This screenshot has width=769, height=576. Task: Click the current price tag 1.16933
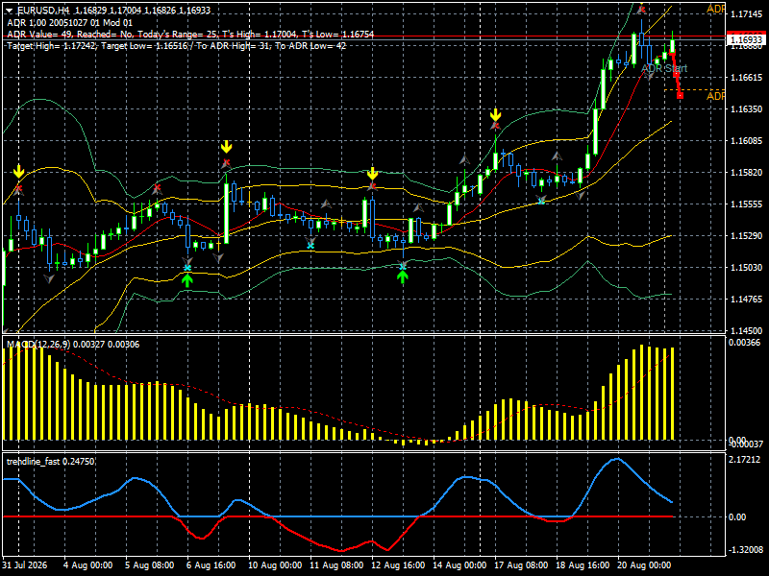pos(747,39)
